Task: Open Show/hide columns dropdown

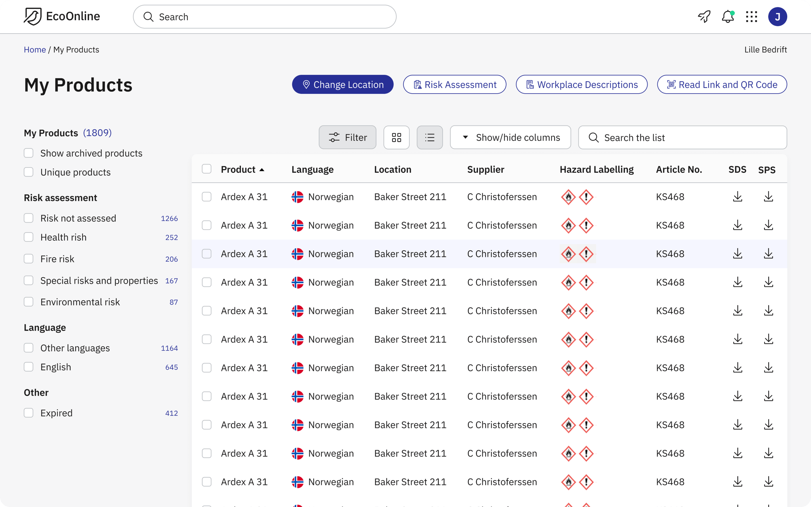Action: (x=510, y=138)
